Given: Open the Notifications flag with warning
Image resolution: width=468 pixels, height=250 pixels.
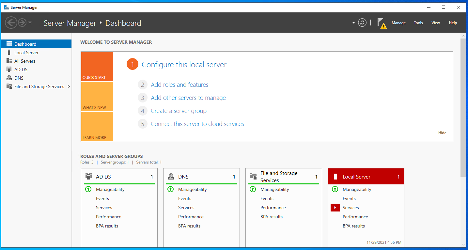Looking at the screenshot, I should (x=382, y=23).
